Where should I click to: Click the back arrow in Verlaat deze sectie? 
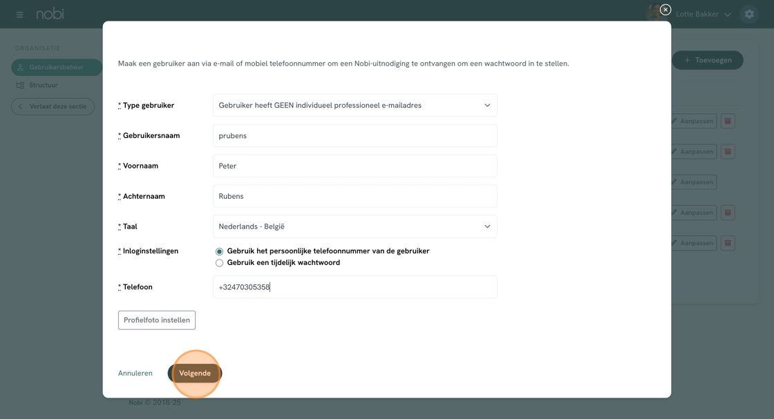coord(21,106)
